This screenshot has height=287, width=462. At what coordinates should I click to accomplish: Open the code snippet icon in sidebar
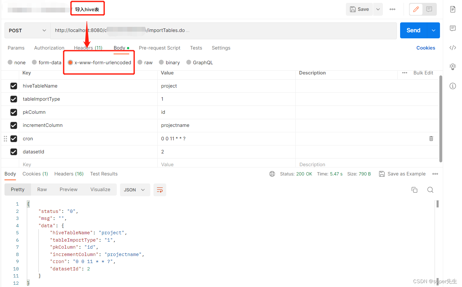(452, 48)
